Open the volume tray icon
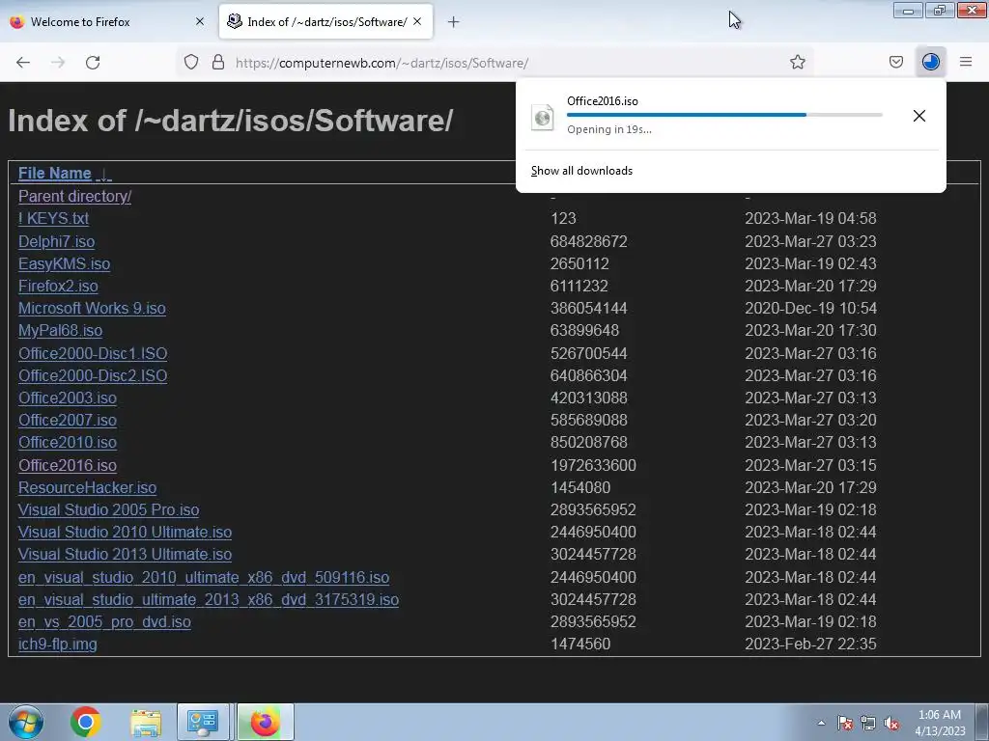Screen dimensions: 989x741 point(891,724)
